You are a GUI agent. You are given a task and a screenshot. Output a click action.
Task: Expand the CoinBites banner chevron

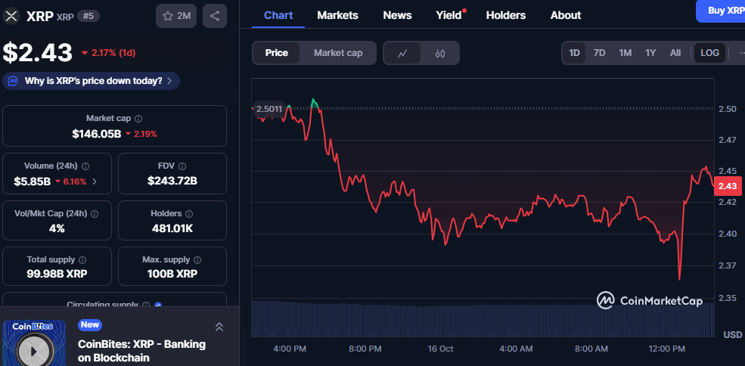(x=219, y=327)
